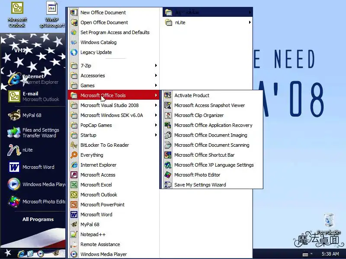This screenshot has height=259, width=346.
Task: Click the Microsoft Outlook icon in All Programs
Action: [74, 195]
